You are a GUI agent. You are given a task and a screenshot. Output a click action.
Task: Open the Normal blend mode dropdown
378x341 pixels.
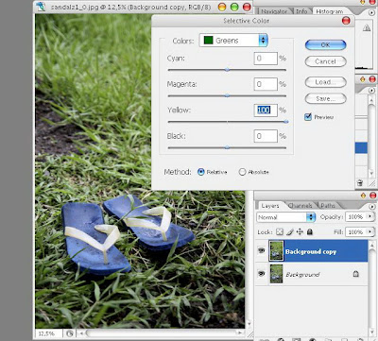click(x=286, y=217)
